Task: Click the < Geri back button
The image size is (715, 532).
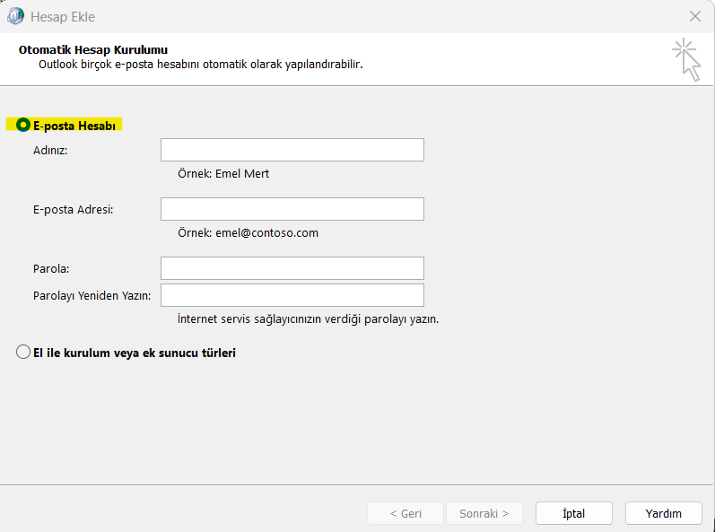Action: [x=405, y=513]
